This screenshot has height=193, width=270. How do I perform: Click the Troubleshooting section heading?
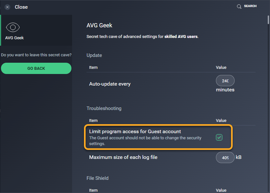pyautogui.click(x=104, y=108)
